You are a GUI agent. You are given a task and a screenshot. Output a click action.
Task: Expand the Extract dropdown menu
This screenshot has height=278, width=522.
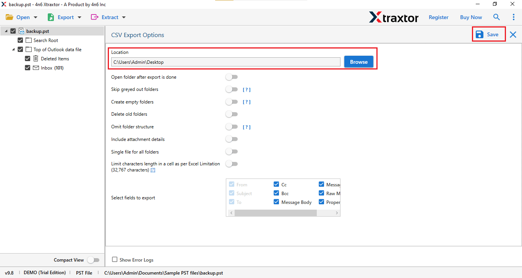(109, 17)
